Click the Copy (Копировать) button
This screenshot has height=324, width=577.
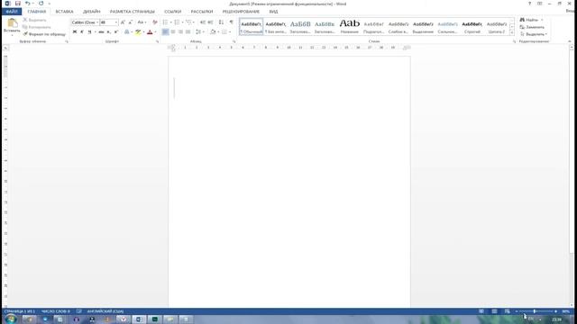pos(37,27)
